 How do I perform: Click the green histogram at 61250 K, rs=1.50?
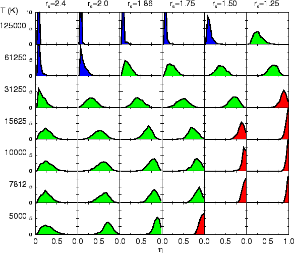[220, 71]
